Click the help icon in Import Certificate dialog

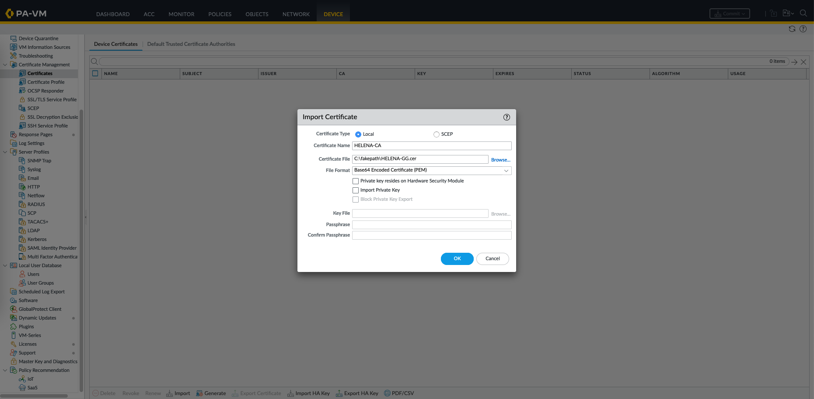coord(507,117)
